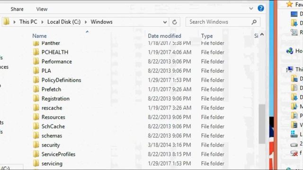Image resolution: width=303 pixels, height=170 pixels.
Task: Click the This PC computer icon in right window
Action: (x=290, y=69)
